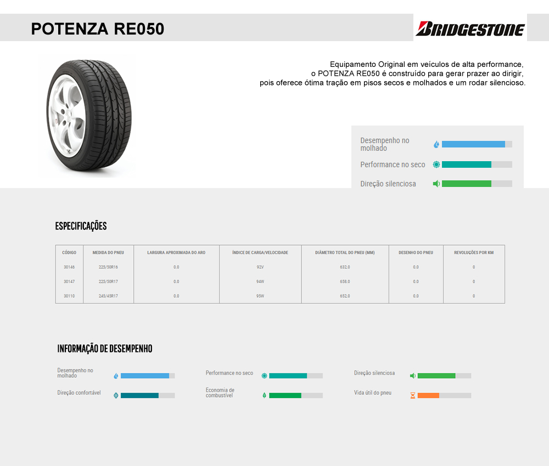The height and width of the screenshot is (466, 549).
Task: Click the Direção confortável rating bar
Action: coord(148,395)
